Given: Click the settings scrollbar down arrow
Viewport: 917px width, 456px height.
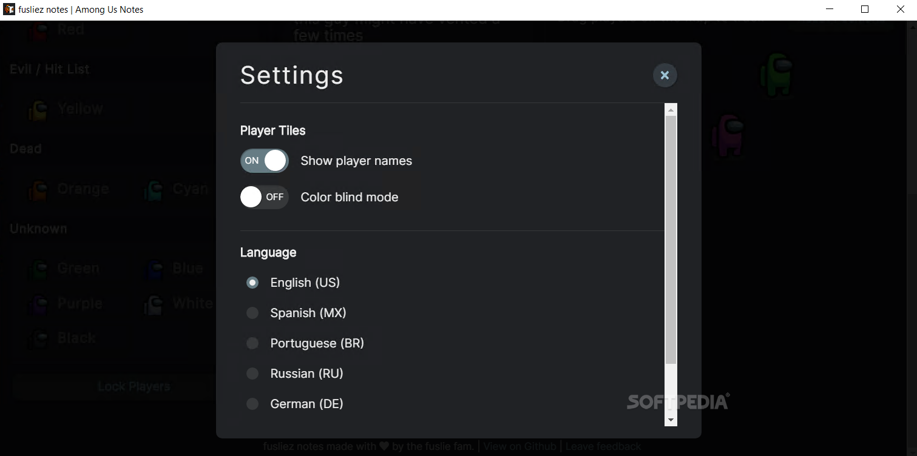Looking at the screenshot, I should pyautogui.click(x=671, y=420).
